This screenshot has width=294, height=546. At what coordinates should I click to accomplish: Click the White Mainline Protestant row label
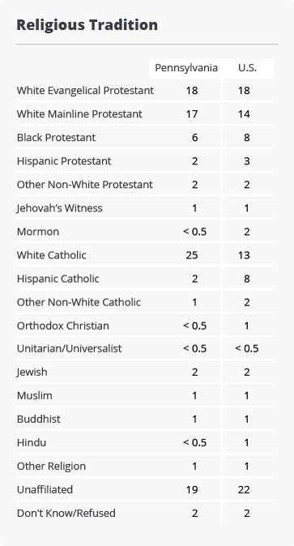pos(79,114)
